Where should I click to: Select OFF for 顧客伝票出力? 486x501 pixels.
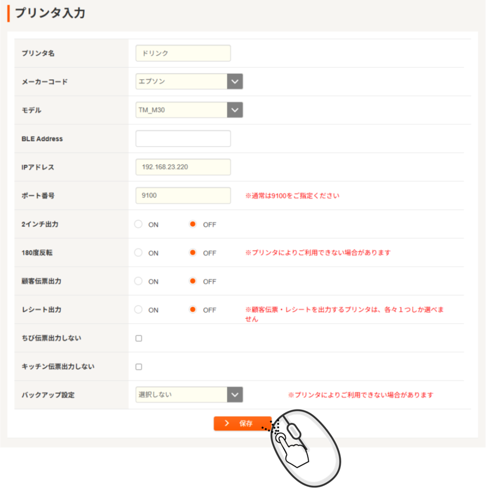(193, 281)
